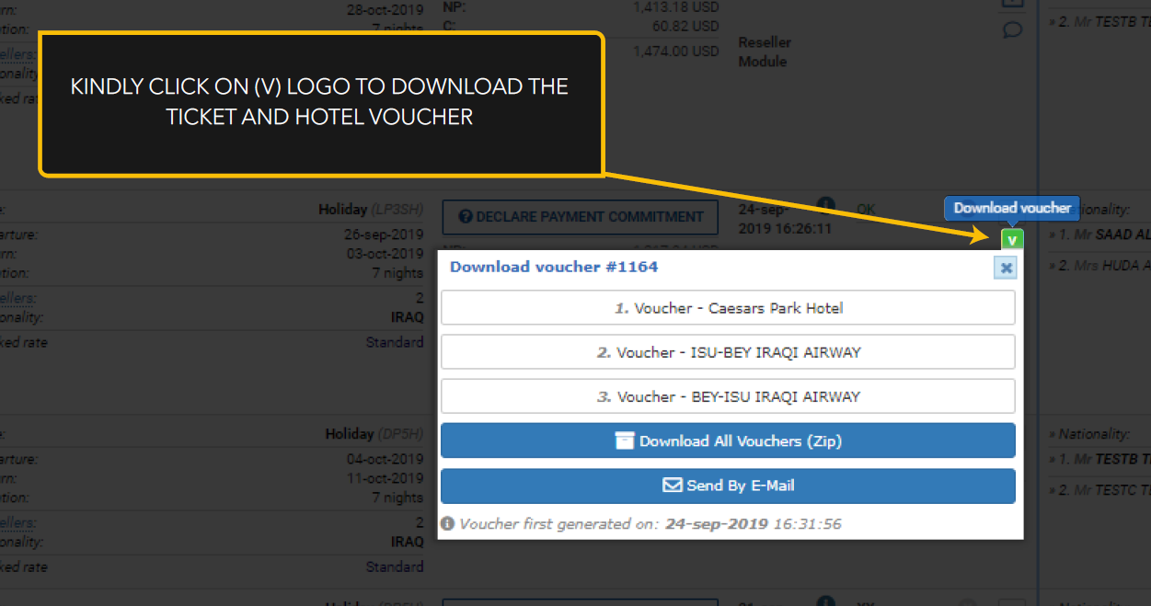1151x606 pixels.
Task: Close the Download voucher #1164 popup
Action: point(1006,268)
